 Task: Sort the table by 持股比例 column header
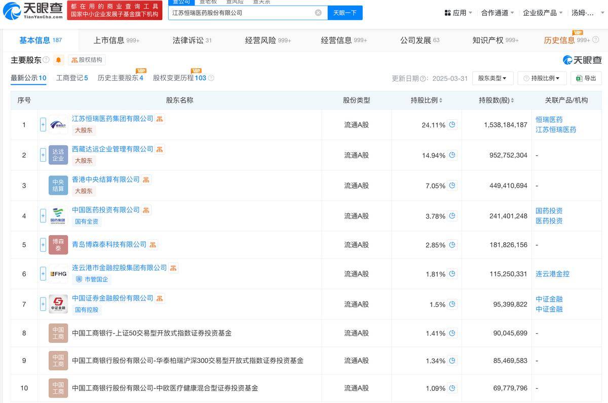click(426, 100)
